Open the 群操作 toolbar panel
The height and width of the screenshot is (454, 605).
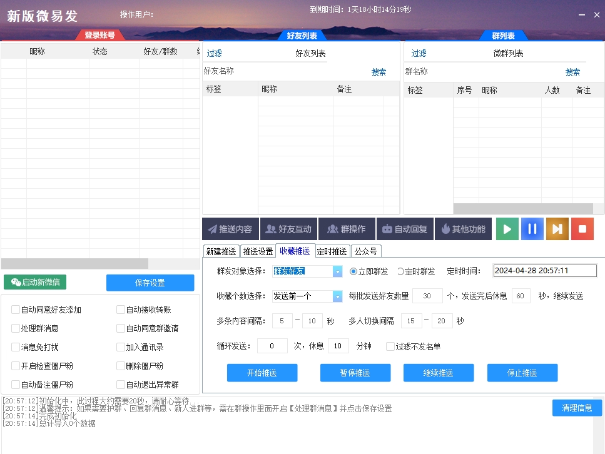pyautogui.click(x=347, y=228)
